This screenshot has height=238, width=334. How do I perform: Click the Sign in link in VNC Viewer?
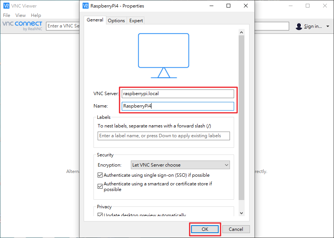(313, 26)
